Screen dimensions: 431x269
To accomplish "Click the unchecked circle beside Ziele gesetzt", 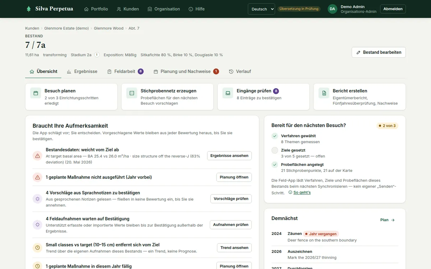I will coord(275,150).
